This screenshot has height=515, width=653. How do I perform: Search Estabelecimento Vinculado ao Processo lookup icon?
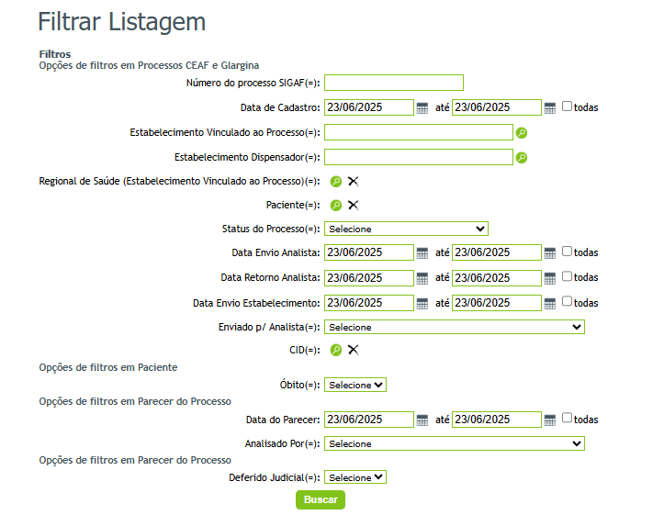522,133
